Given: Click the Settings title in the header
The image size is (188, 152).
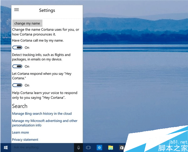Looking at the screenshot, I should click(47, 10).
